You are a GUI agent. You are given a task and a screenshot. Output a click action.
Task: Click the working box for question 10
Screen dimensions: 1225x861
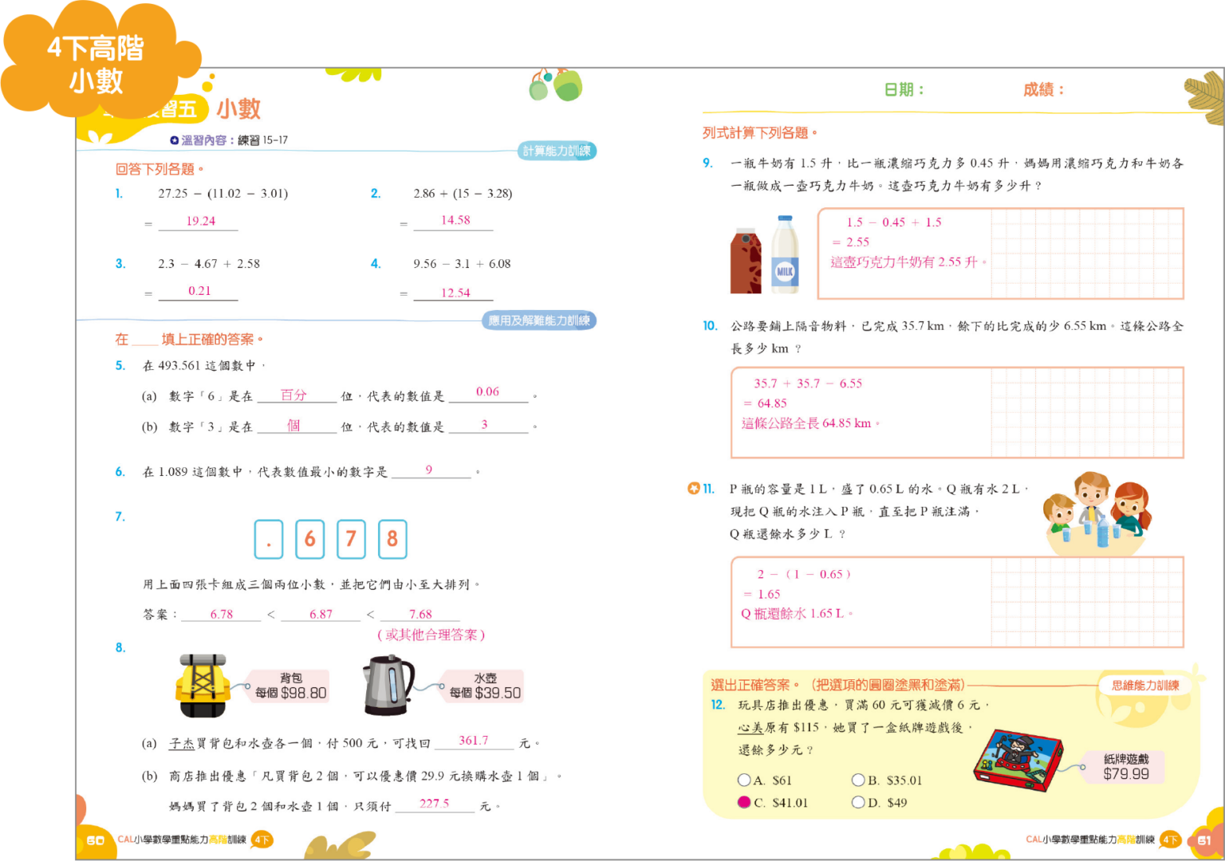[957, 412]
